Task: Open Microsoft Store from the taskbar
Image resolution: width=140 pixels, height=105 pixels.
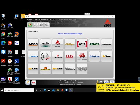Action: 49,90
